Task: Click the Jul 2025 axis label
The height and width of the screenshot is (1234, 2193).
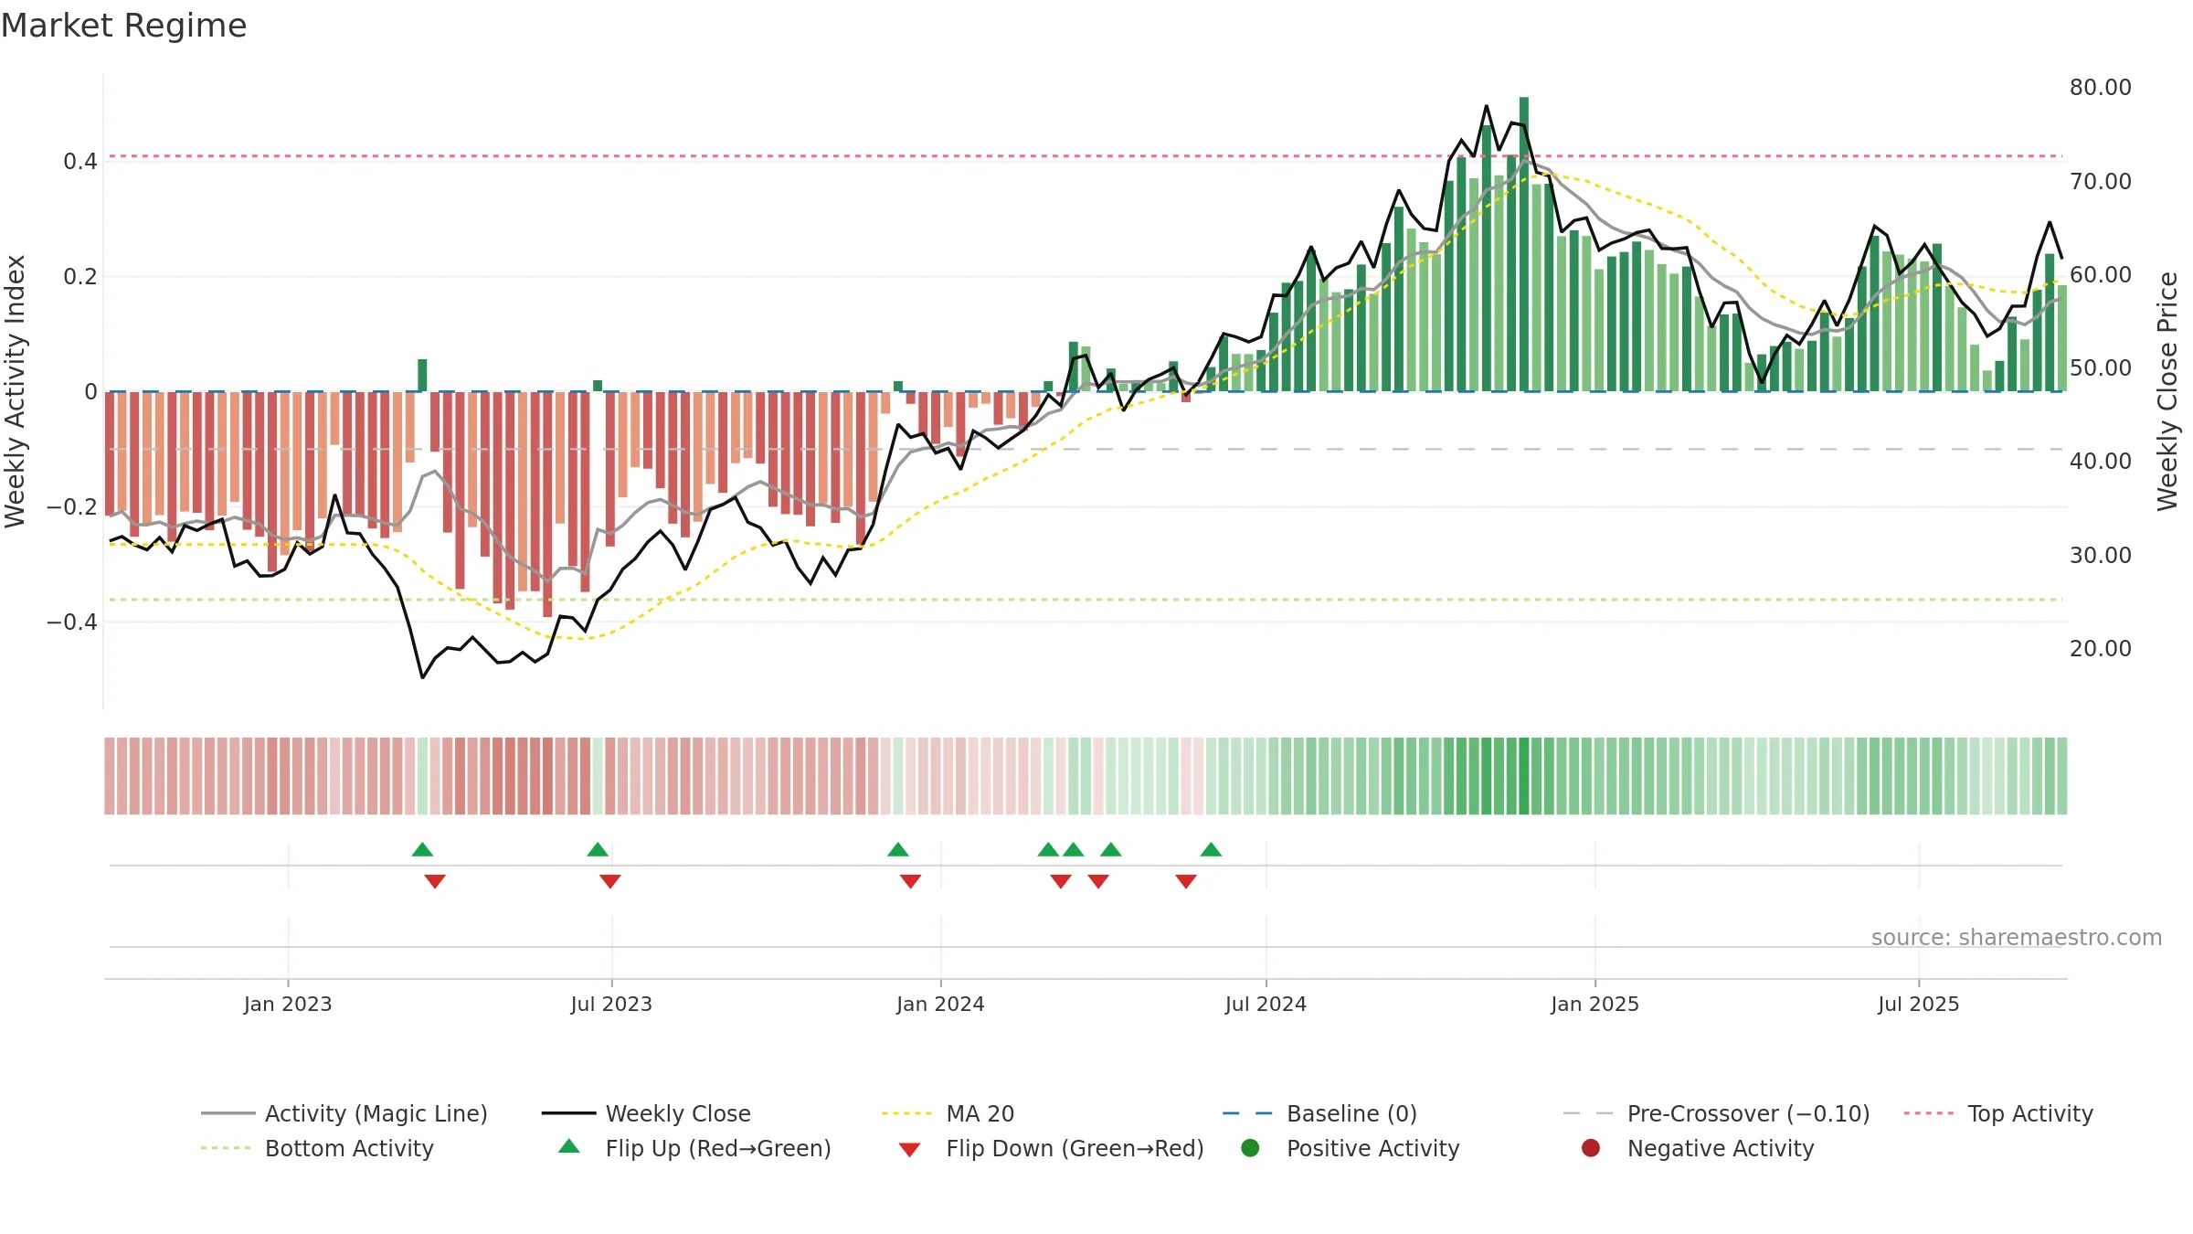Action: click(x=1919, y=1004)
